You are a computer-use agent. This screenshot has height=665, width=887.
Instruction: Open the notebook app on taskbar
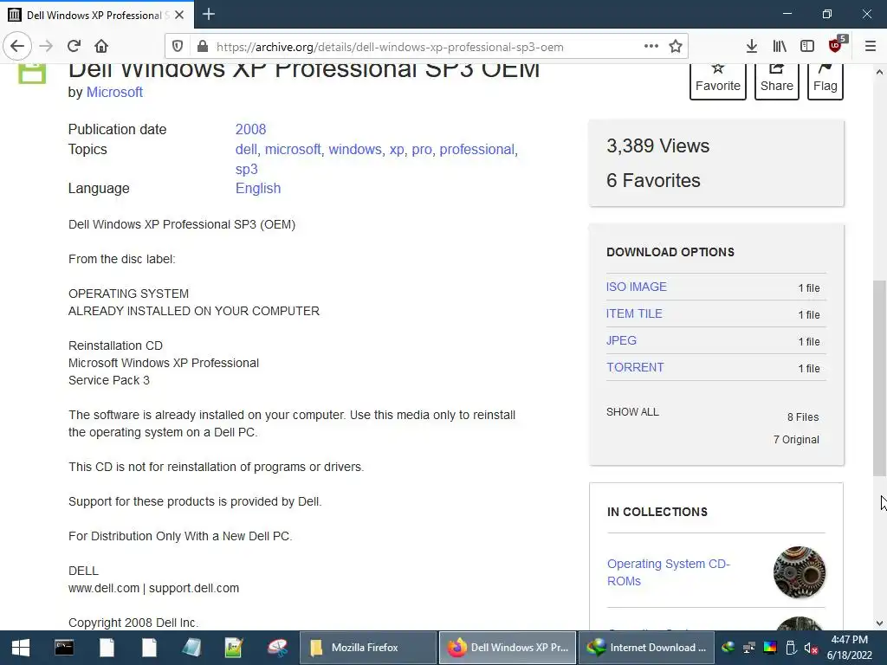pyautogui.click(x=191, y=648)
